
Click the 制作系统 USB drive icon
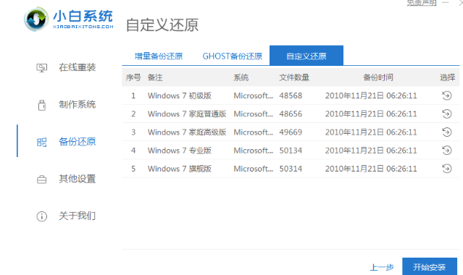(x=41, y=105)
